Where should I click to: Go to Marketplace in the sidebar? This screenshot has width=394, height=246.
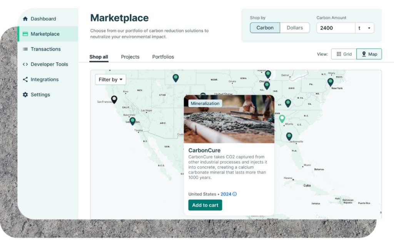pyautogui.click(x=48, y=34)
